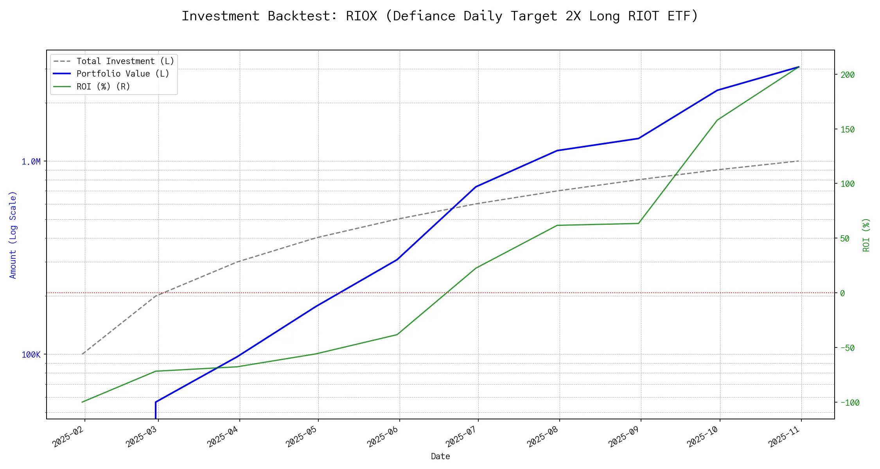Click the Total Investment legend entry

(125, 61)
